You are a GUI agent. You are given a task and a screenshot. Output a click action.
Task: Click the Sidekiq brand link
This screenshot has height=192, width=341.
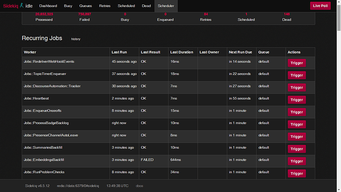[11, 6]
